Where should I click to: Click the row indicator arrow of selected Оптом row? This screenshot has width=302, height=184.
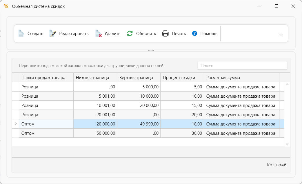[16, 124]
